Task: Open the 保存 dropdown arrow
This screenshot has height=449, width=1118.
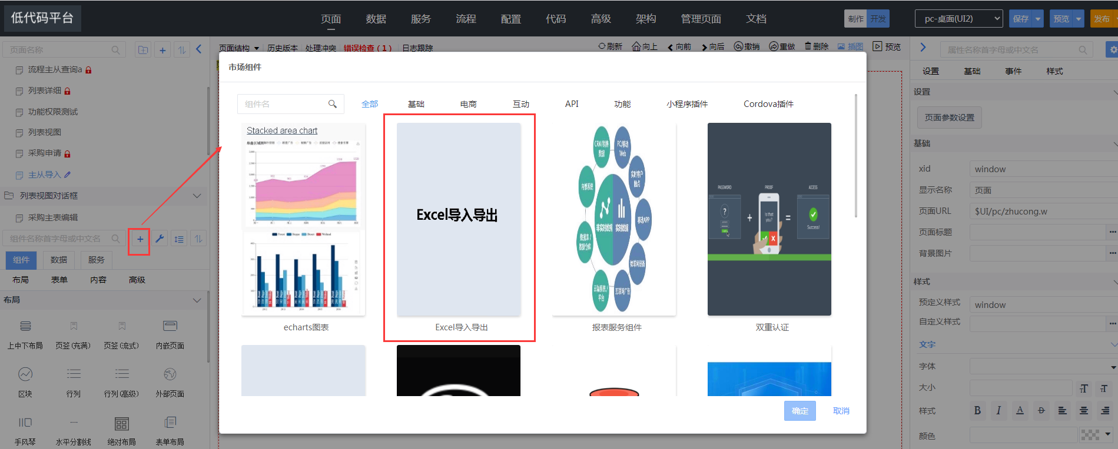Action: pyautogui.click(x=1038, y=19)
